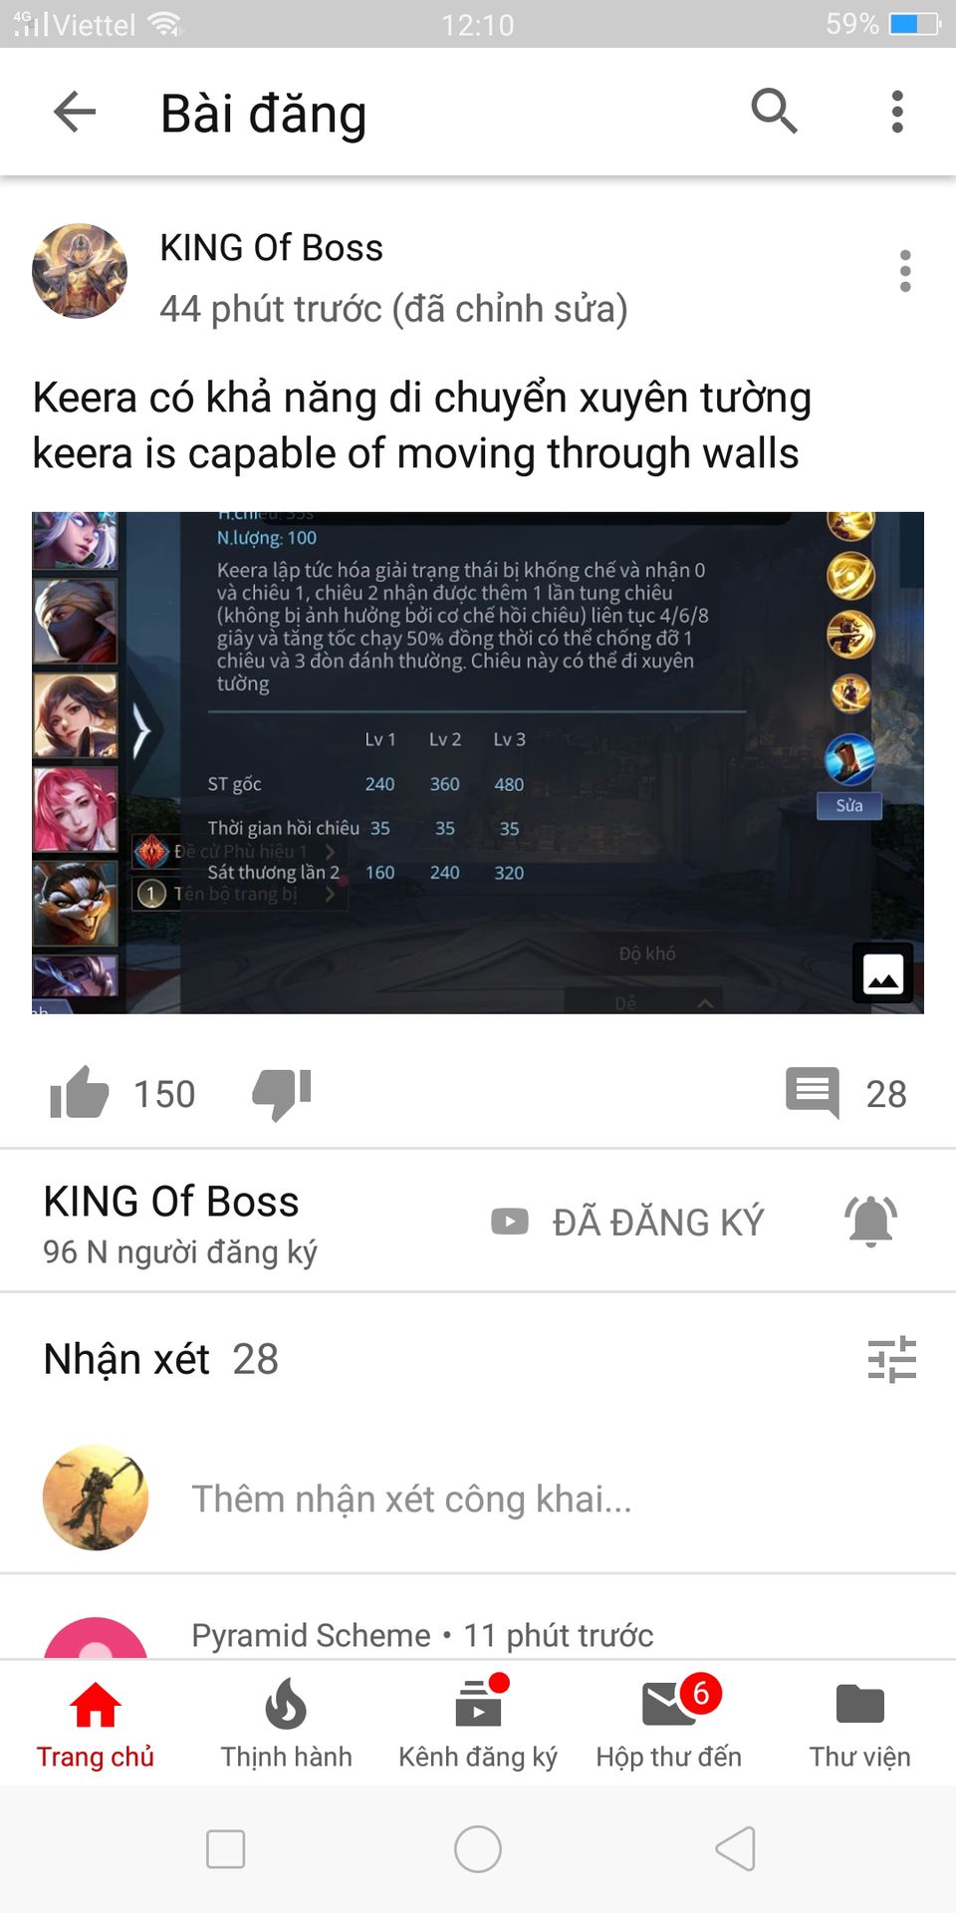Open search with the magnifier icon
Screen dimensions: 956x1913
pos(774,111)
